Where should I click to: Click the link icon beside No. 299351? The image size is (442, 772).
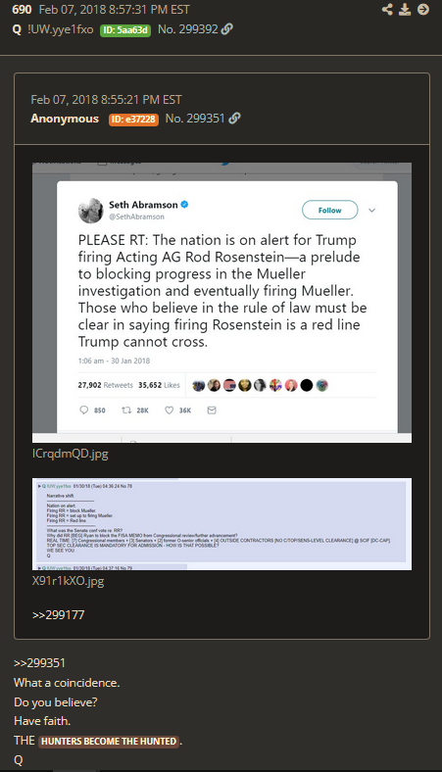point(234,119)
